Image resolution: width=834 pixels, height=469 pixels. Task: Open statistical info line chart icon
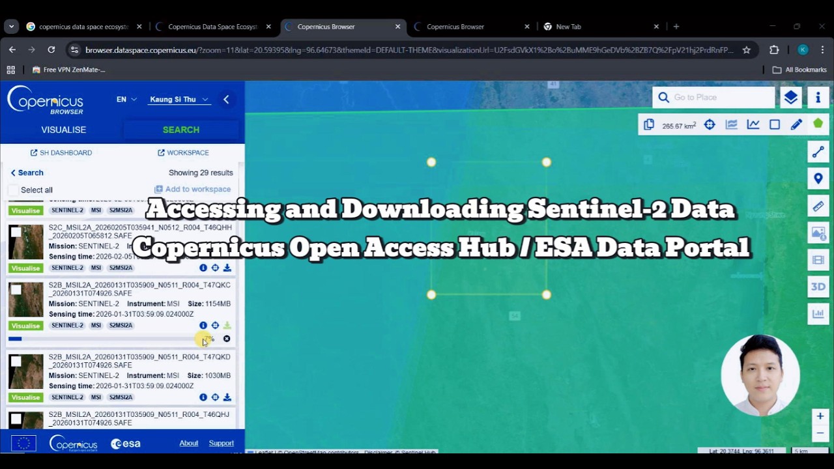[753, 124]
